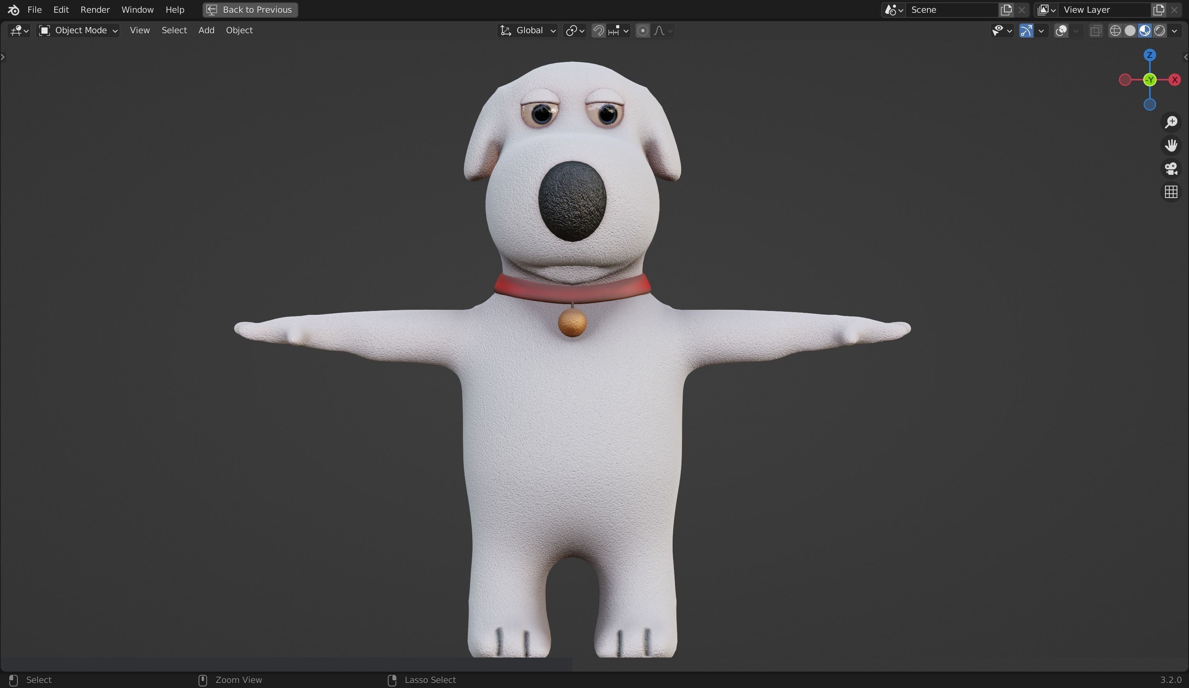The height and width of the screenshot is (688, 1189).
Task: Click the dog's black nose in viewport
Action: [x=572, y=201]
